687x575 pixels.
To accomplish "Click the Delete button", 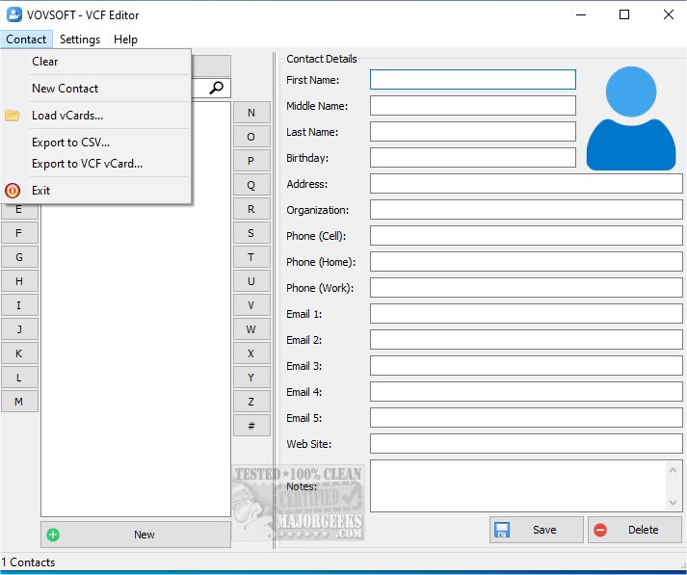I will pyautogui.click(x=635, y=530).
